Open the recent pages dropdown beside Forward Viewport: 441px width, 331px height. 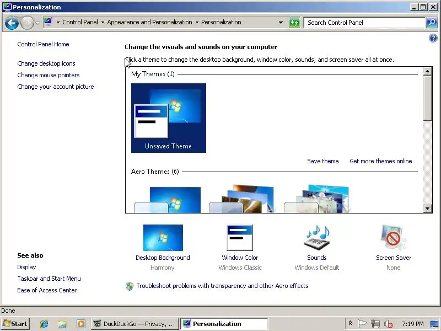tap(37, 23)
